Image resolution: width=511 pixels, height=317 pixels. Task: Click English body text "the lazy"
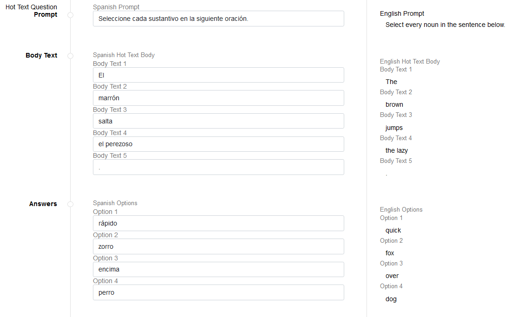[397, 150]
